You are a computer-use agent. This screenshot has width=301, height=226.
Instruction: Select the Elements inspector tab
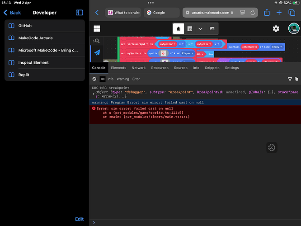tap(118, 68)
